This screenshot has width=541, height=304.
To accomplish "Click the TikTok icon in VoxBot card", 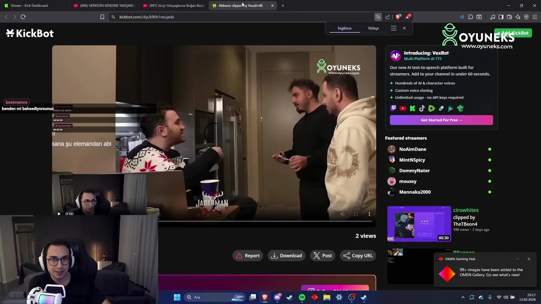I will pos(422,109).
